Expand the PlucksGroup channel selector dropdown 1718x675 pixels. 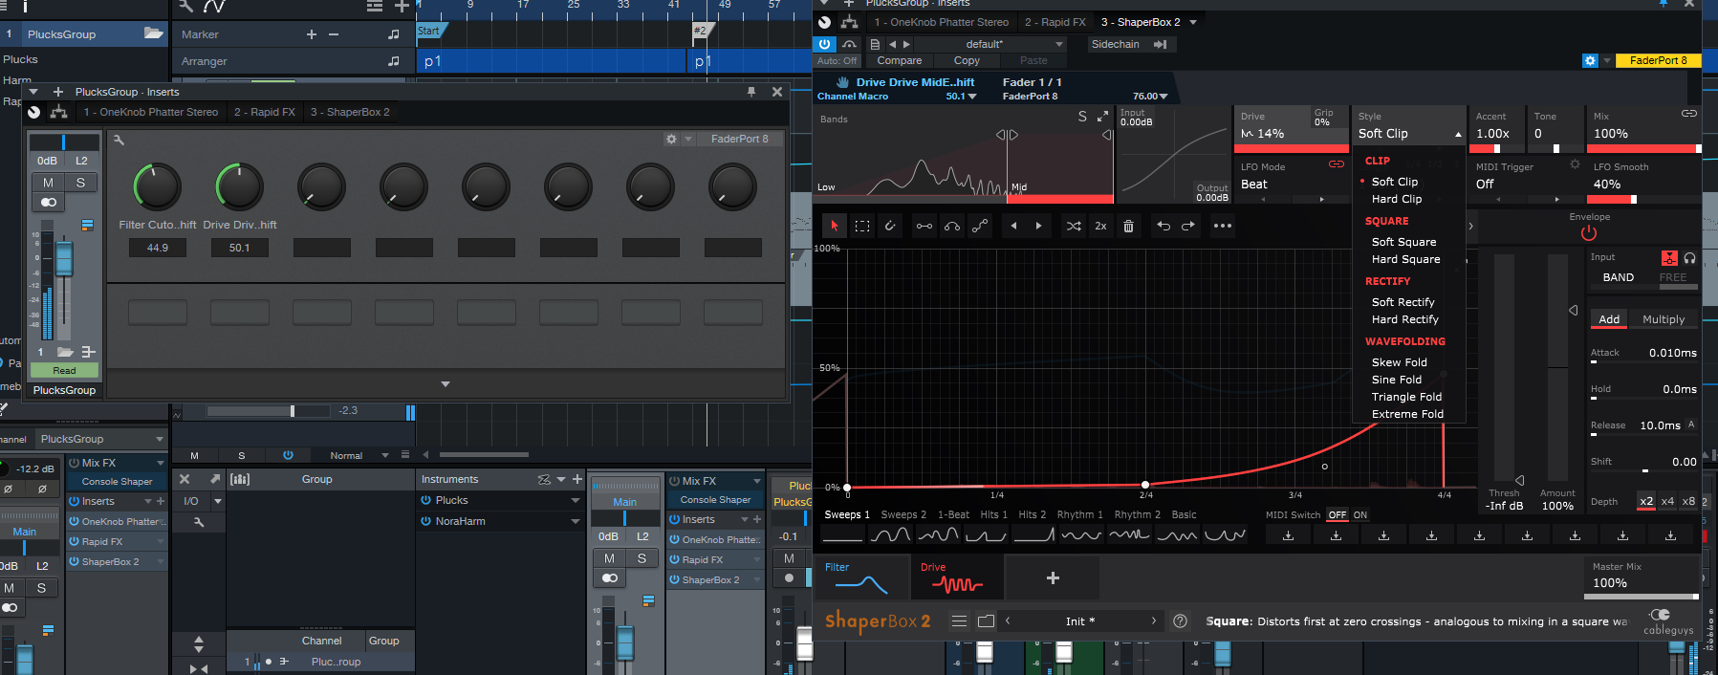pos(159,439)
